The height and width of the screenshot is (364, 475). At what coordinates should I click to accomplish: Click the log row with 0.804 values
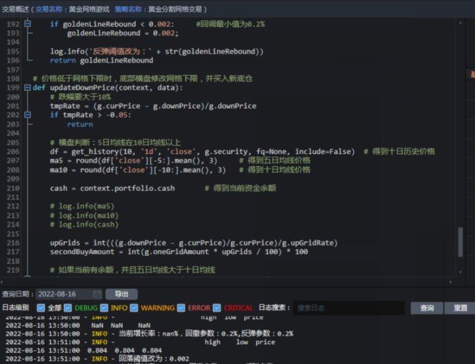[x=84, y=350]
